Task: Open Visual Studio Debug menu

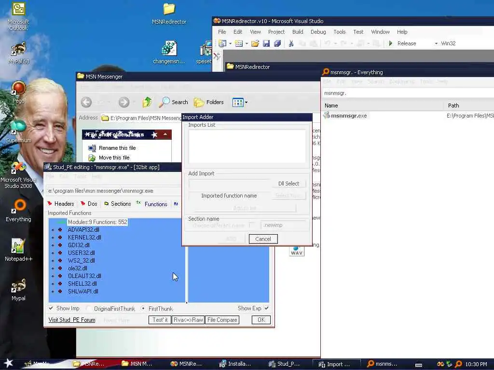Action: pyautogui.click(x=318, y=32)
